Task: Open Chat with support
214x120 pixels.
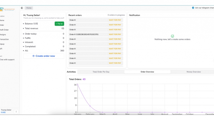Action: click(7, 60)
